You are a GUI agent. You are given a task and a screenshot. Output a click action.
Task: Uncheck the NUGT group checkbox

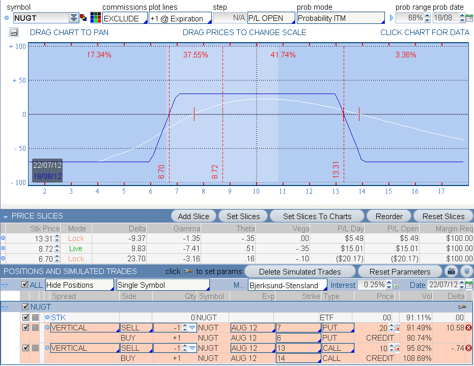pyautogui.click(x=24, y=307)
